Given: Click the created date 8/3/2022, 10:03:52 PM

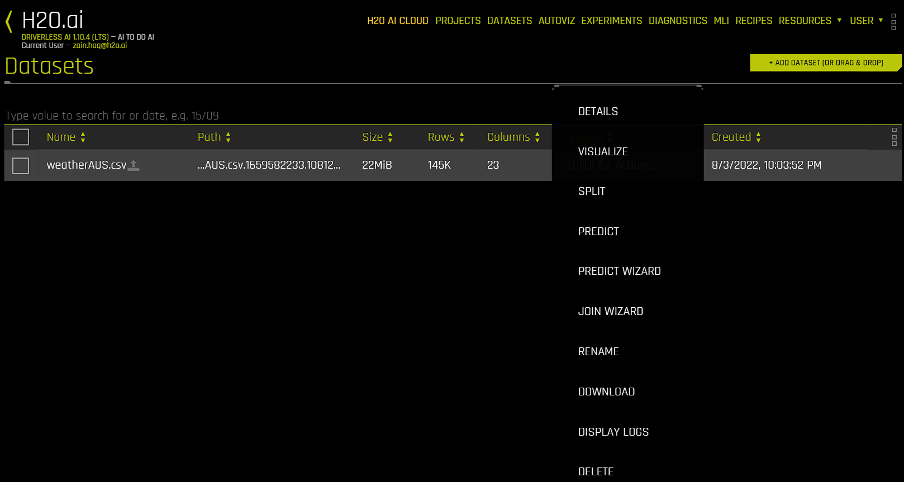Looking at the screenshot, I should (x=767, y=165).
